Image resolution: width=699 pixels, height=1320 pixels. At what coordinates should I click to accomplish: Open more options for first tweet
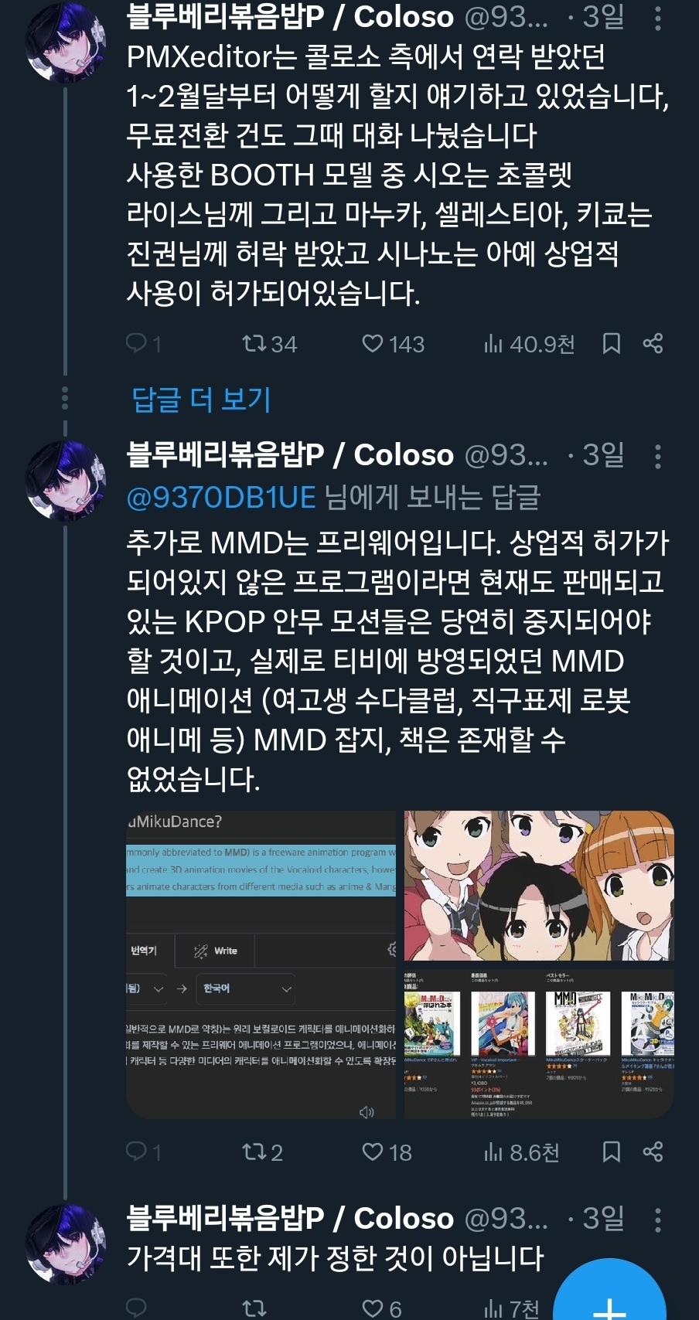tap(658, 19)
